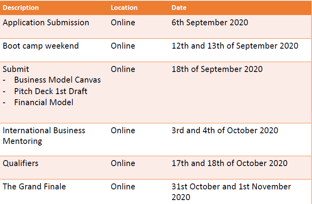Click the Pitch Deck 1st Draft bullet
The width and height of the screenshot is (312, 204).
[51, 91]
